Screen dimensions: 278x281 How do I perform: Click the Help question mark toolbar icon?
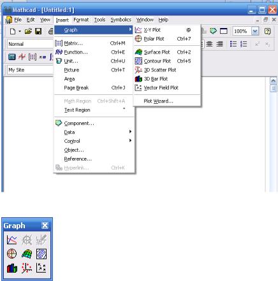tap(267, 31)
